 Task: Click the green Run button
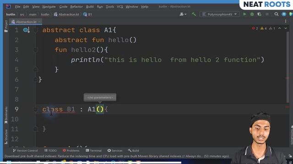pos(244,14)
